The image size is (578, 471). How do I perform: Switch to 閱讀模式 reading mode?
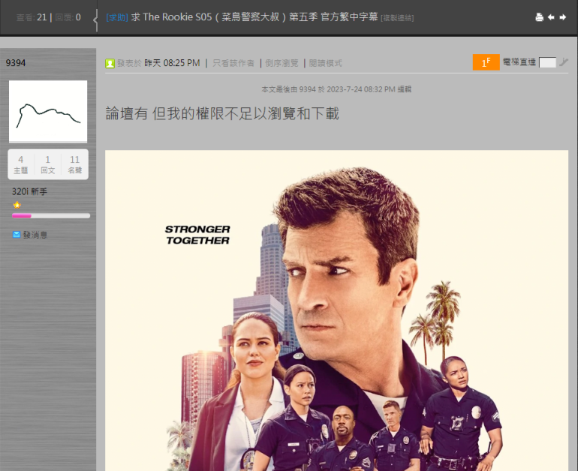(326, 63)
